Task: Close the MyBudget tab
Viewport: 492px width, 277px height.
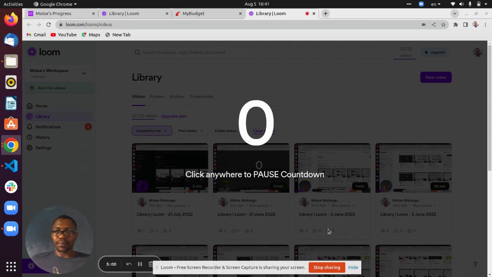Action: tap(240, 13)
